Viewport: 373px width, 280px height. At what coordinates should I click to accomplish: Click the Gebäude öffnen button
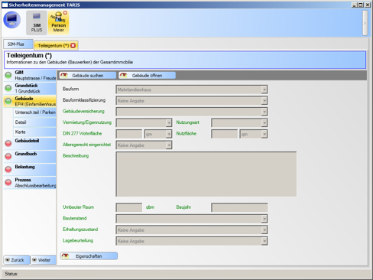(x=148, y=76)
